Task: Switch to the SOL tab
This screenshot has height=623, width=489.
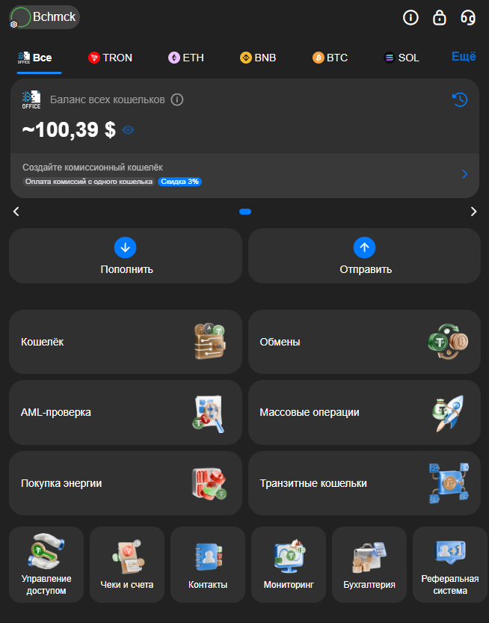Action: (402, 58)
